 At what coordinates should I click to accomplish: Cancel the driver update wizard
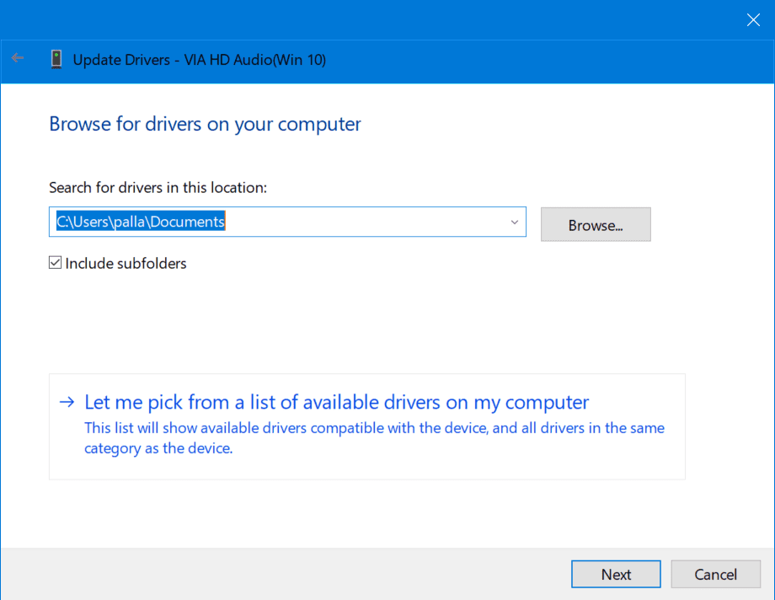(x=715, y=574)
